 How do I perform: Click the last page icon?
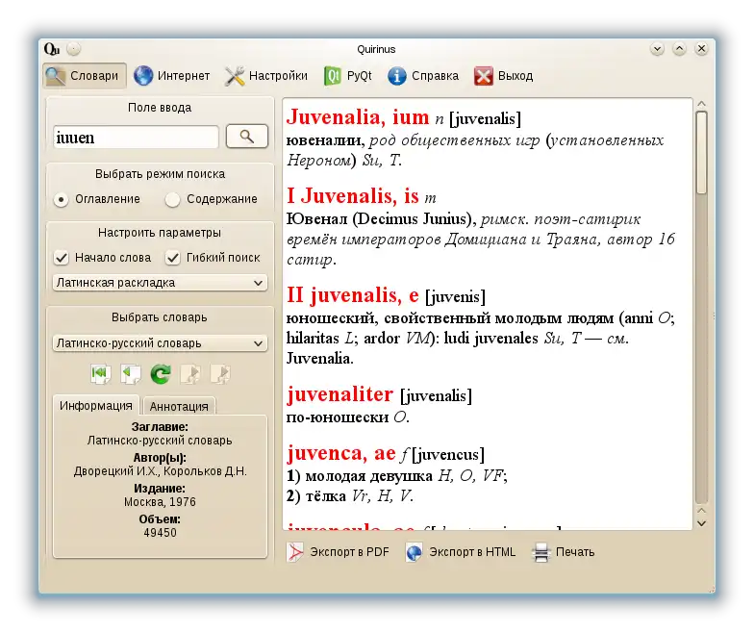tap(220, 373)
